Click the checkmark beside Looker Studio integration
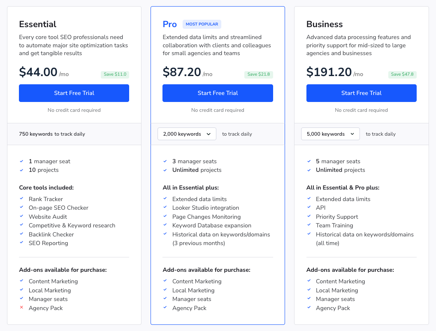 (x=165, y=208)
